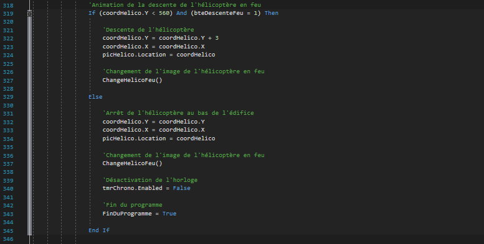Click comment 'Fin du programme
The height and width of the screenshot is (244, 484).
tap(133, 205)
